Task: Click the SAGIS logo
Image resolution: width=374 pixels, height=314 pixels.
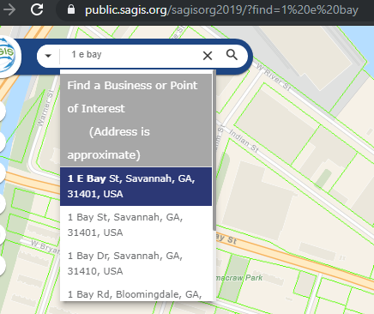Action: tap(9, 56)
